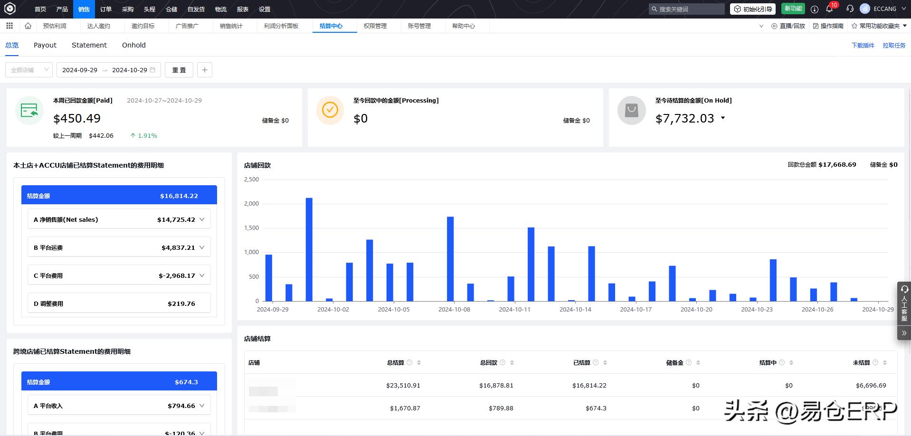Image resolution: width=911 pixels, height=436 pixels.
Task: Click the calendar icon in date range
Action: tap(152, 70)
